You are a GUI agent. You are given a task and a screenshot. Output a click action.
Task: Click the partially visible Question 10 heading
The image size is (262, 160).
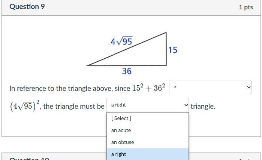tap(29, 159)
